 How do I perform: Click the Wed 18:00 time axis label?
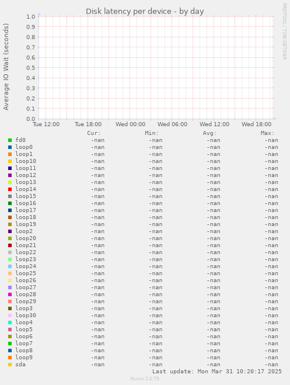[256, 124]
